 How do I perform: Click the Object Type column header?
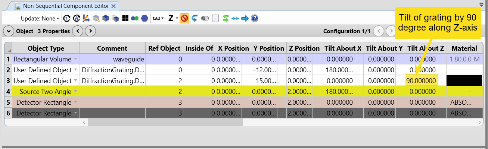pos(46,48)
